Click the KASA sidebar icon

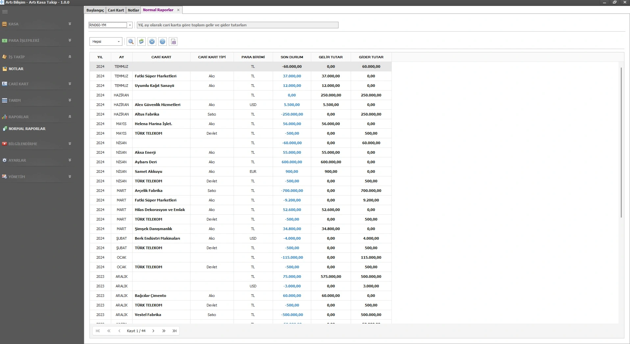[5, 24]
